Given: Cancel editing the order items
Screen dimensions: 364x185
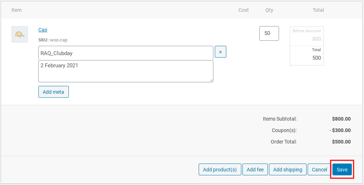Looking at the screenshot, I should pyautogui.click(x=320, y=170).
